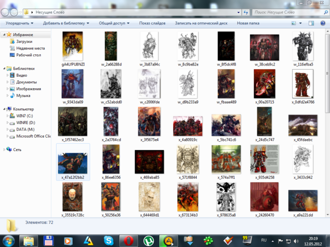Show hidden tray icons arrow
Screen dimensions: 330x247
(x=273, y=241)
